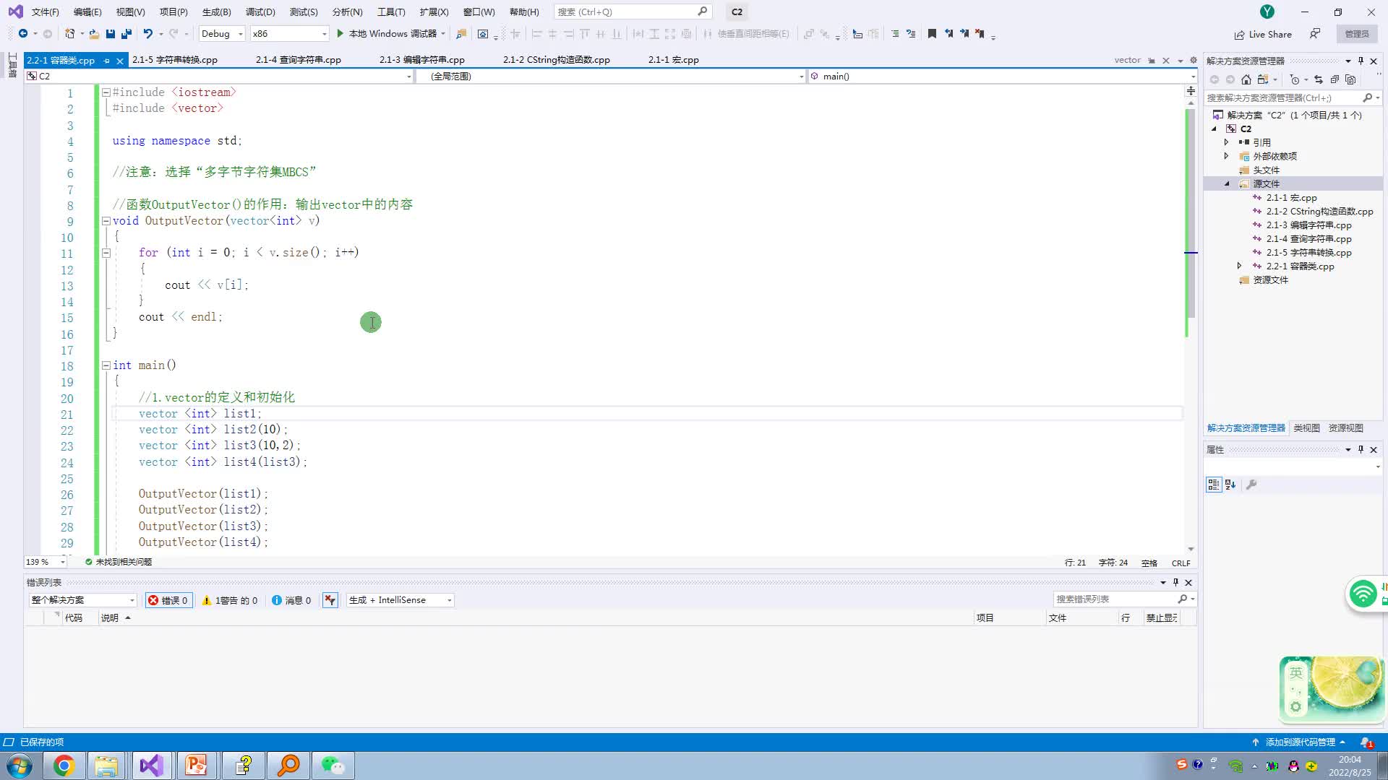This screenshot has width=1388, height=780.
Task: Click the Save All icon
Action: [x=127, y=33]
